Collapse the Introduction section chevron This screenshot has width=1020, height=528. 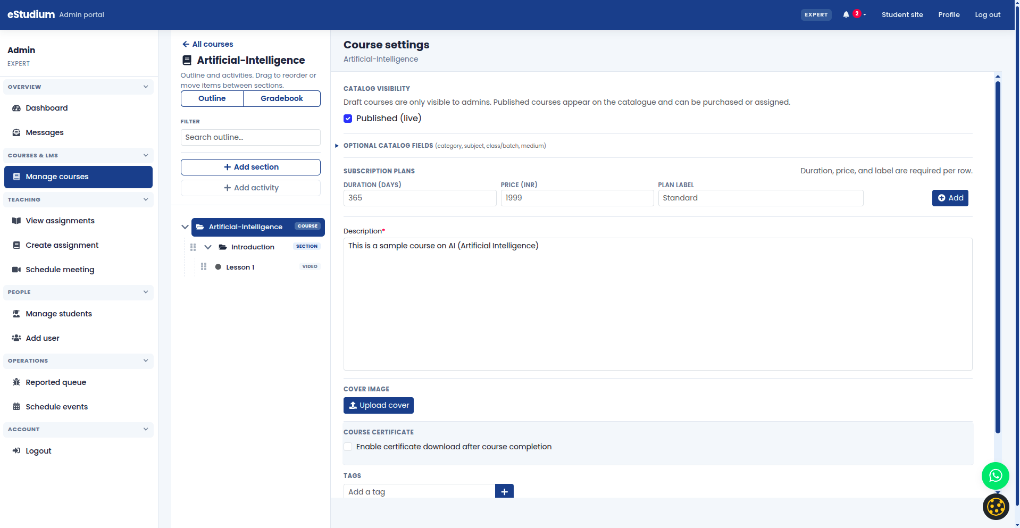(x=208, y=247)
